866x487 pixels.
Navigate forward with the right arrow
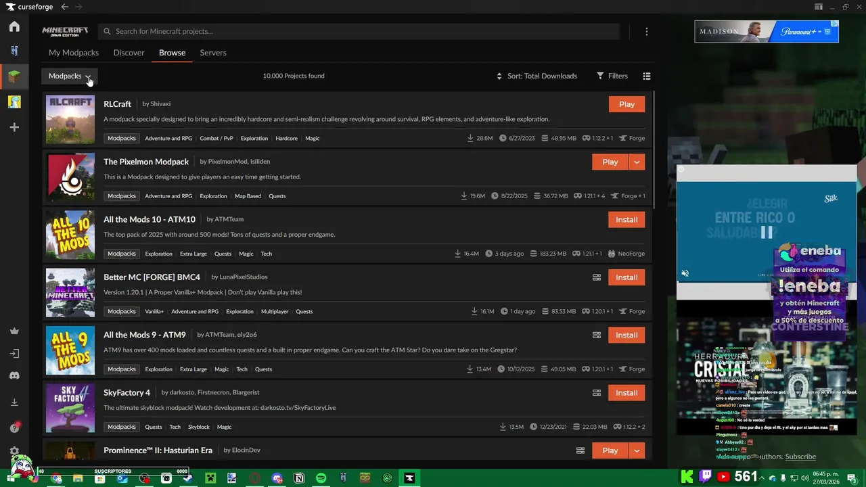click(78, 7)
